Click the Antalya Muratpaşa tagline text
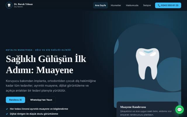187x117 pixels. pyautogui.click(x=38, y=50)
